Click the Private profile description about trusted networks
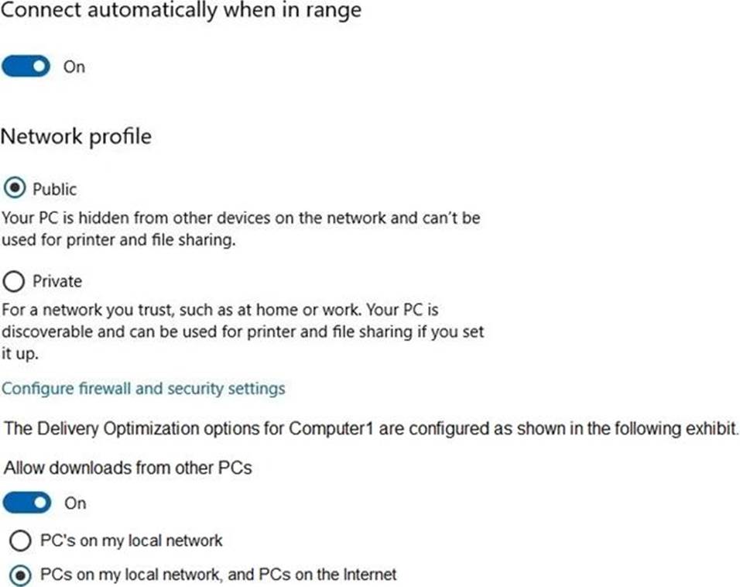Image resolution: width=740 pixels, height=587 pixels. coord(242,331)
